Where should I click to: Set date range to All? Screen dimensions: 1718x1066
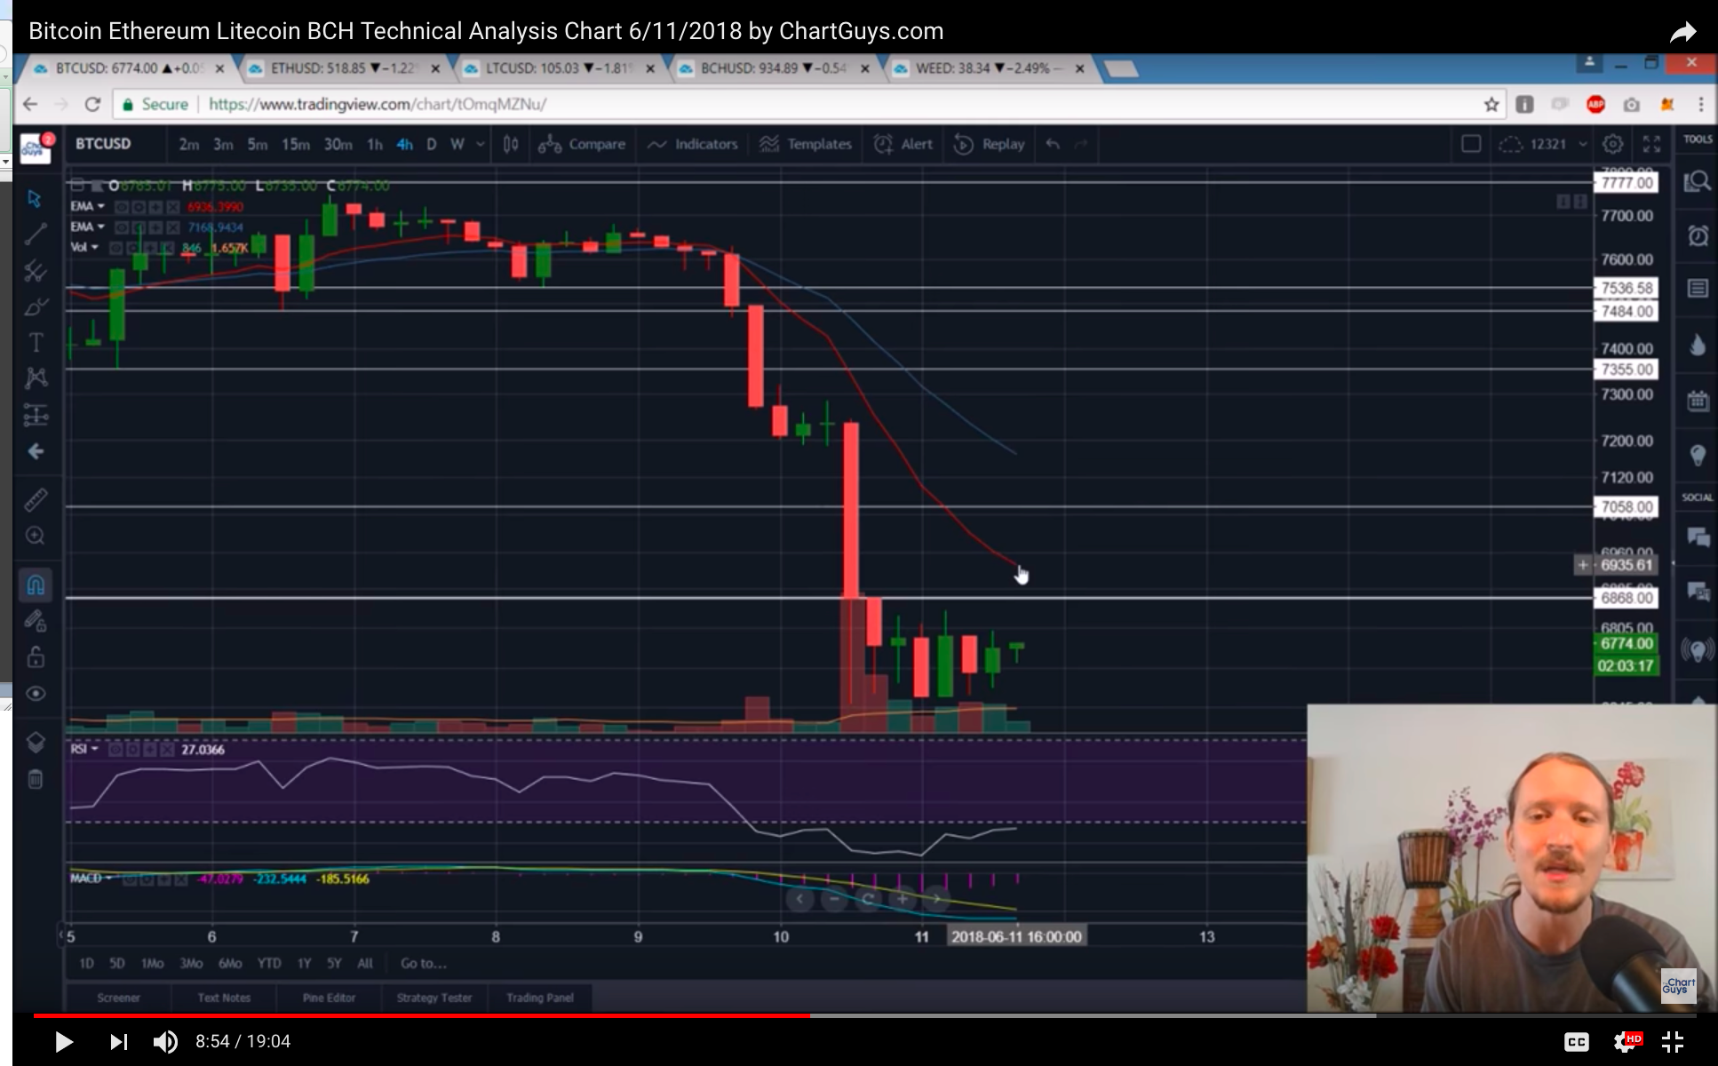pos(365,963)
